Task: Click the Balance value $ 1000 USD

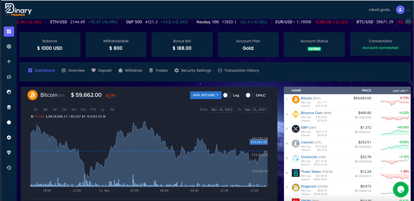Action: coord(50,48)
